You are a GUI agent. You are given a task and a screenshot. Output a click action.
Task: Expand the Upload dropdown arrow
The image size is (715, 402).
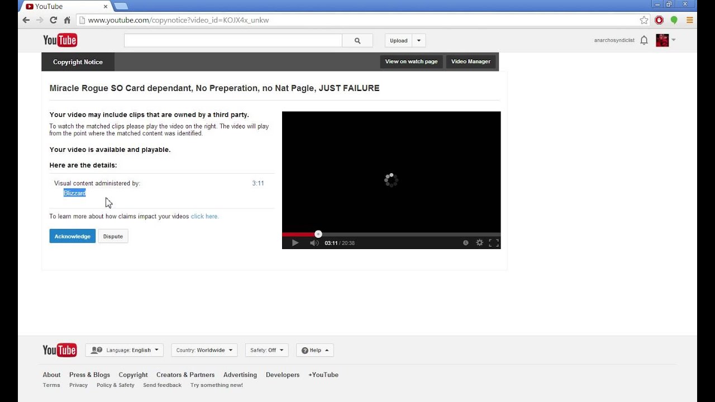(x=419, y=41)
